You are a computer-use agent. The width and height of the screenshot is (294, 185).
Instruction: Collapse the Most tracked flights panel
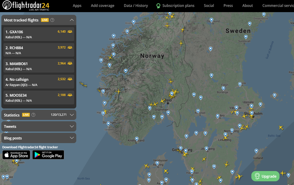72,20
